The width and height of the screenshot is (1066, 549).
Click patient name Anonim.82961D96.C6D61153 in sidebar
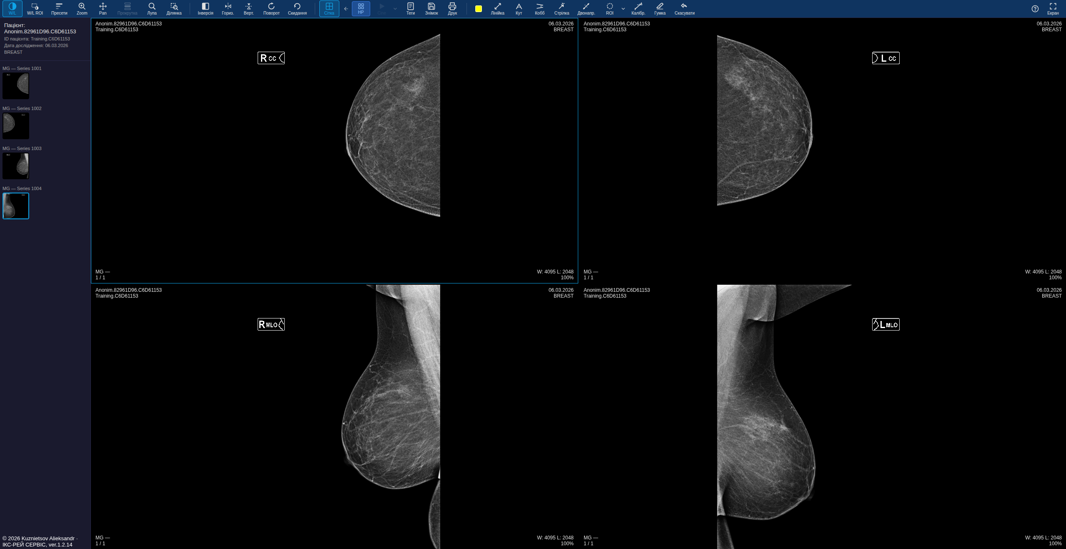click(40, 32)
